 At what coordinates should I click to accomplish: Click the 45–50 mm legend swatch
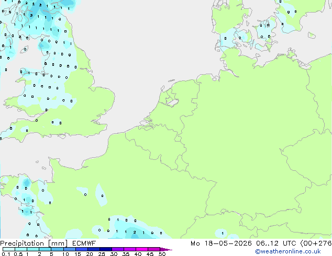coord(154,249)
